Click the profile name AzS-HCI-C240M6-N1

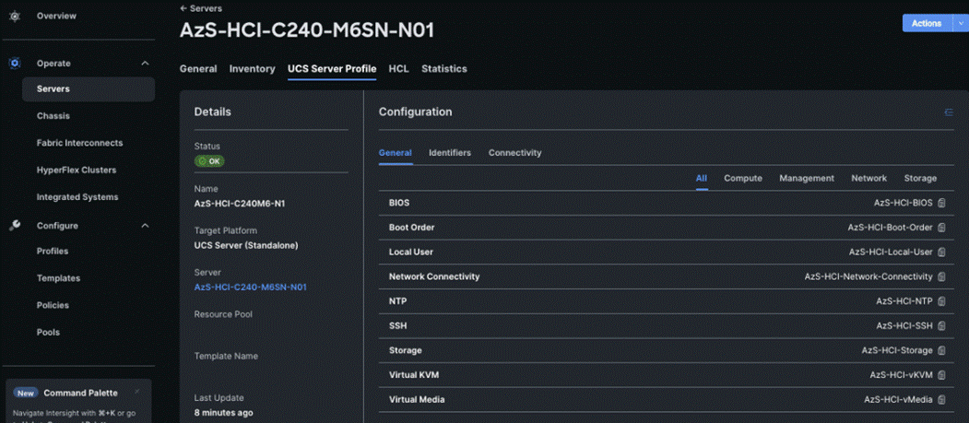240,203
